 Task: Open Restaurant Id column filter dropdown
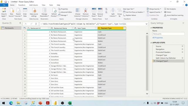(49, 28)
